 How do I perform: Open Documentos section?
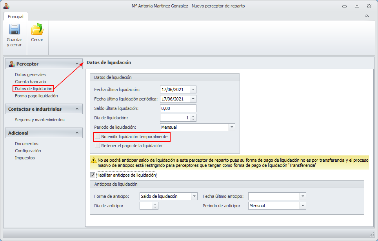[x=27, y=144]
